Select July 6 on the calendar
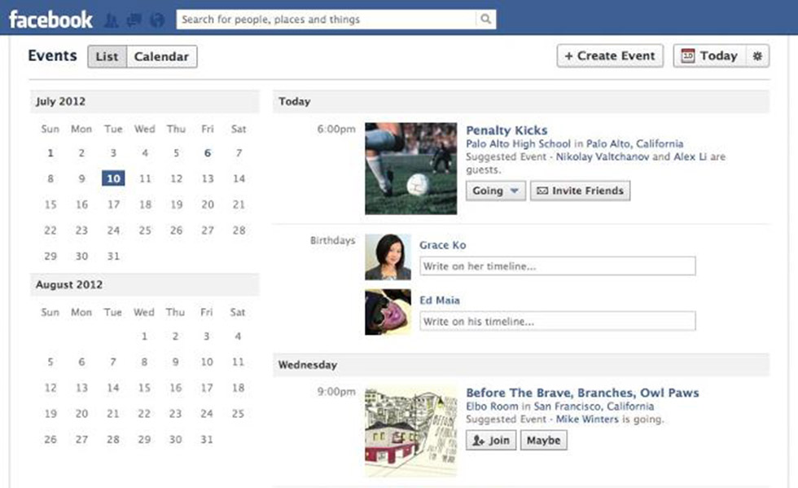 click(x=208, y=153)
